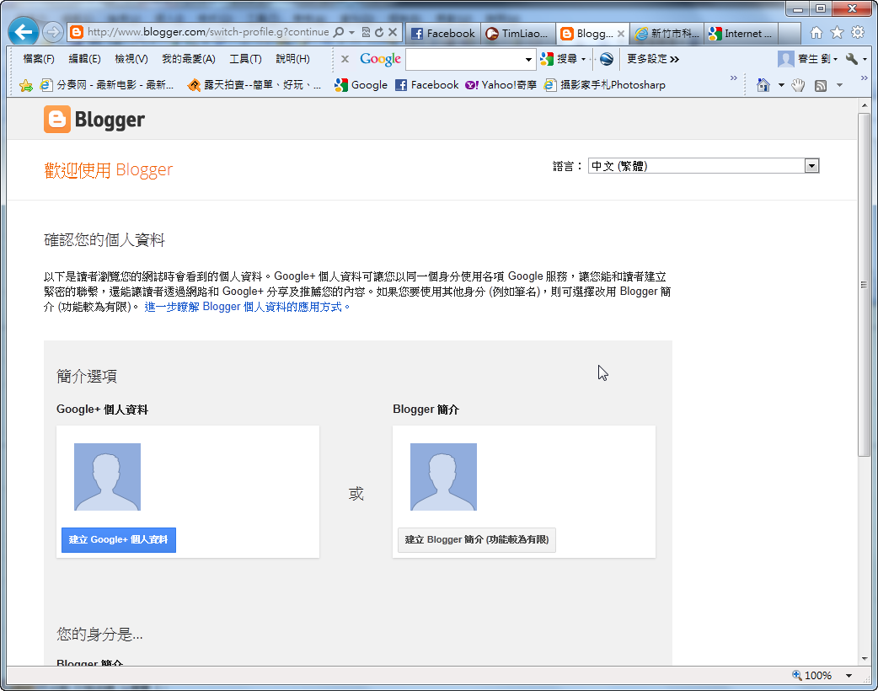This screenshot has height=691, width=878.
Task: Click the RSS feeds icon in command bar
Action: (821, 86)
